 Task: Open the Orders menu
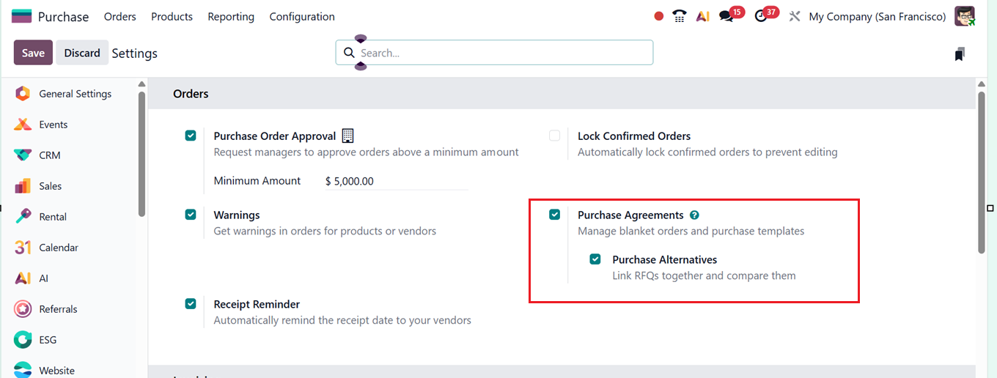point(120,16)
